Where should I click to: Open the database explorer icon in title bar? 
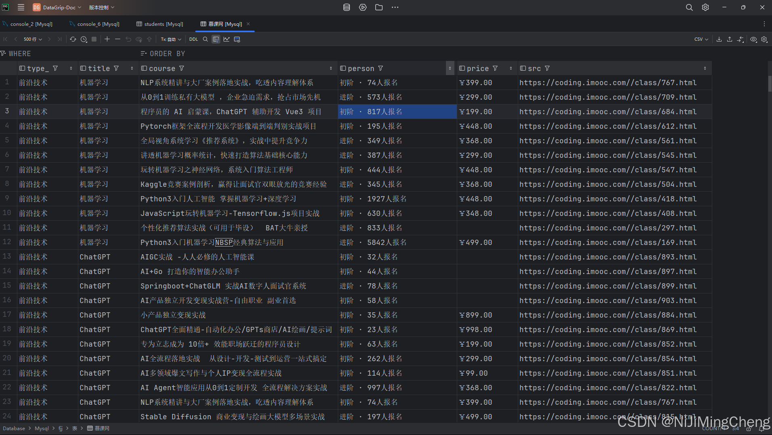pyautogui.click(x=346, y=7)
